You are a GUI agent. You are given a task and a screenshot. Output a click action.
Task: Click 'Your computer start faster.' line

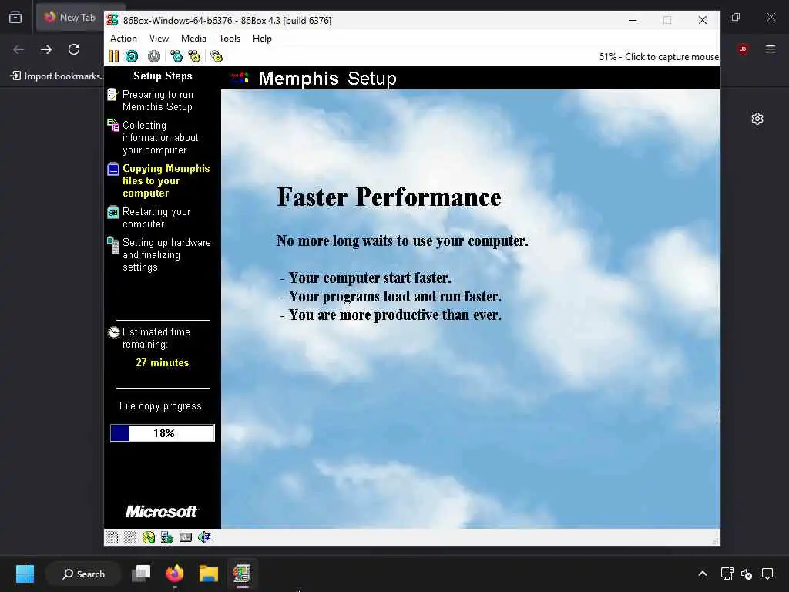pos(366,277)
